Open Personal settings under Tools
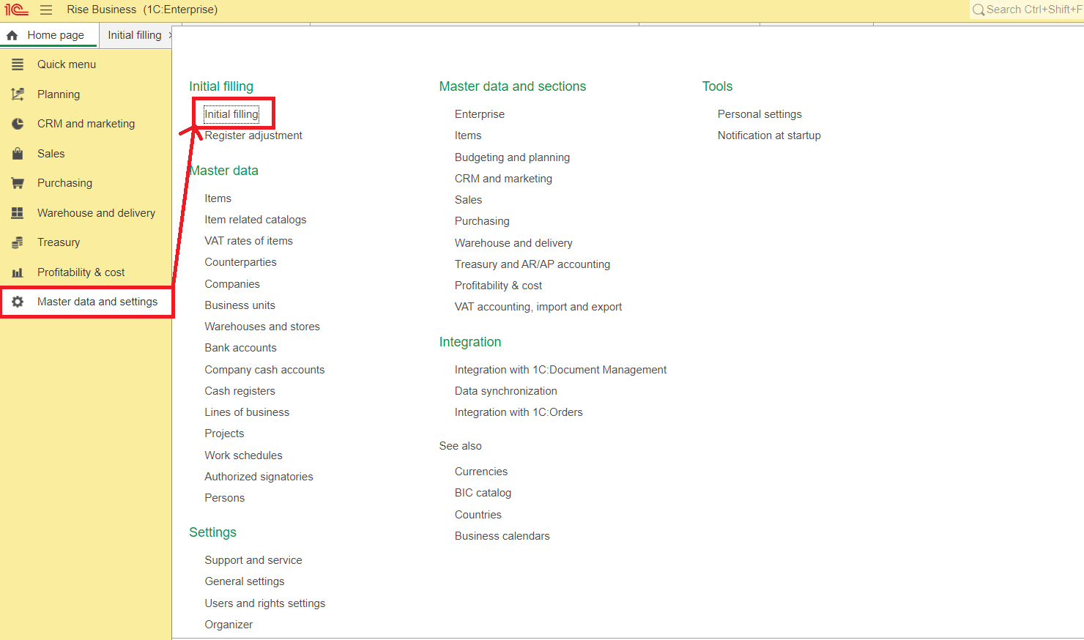The height and width of the screenshot is (640, 1084). point(760,114)
